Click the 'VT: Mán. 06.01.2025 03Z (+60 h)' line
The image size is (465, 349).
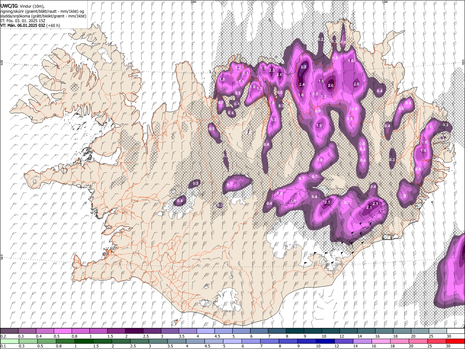point(30,25)
